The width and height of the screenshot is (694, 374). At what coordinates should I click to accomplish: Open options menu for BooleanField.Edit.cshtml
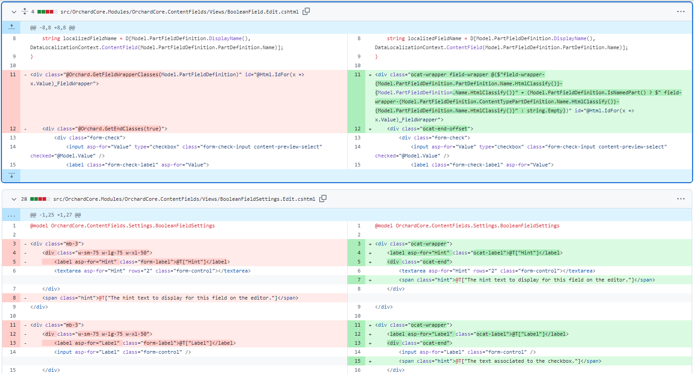pyautogui.click(x=681, y=12)
